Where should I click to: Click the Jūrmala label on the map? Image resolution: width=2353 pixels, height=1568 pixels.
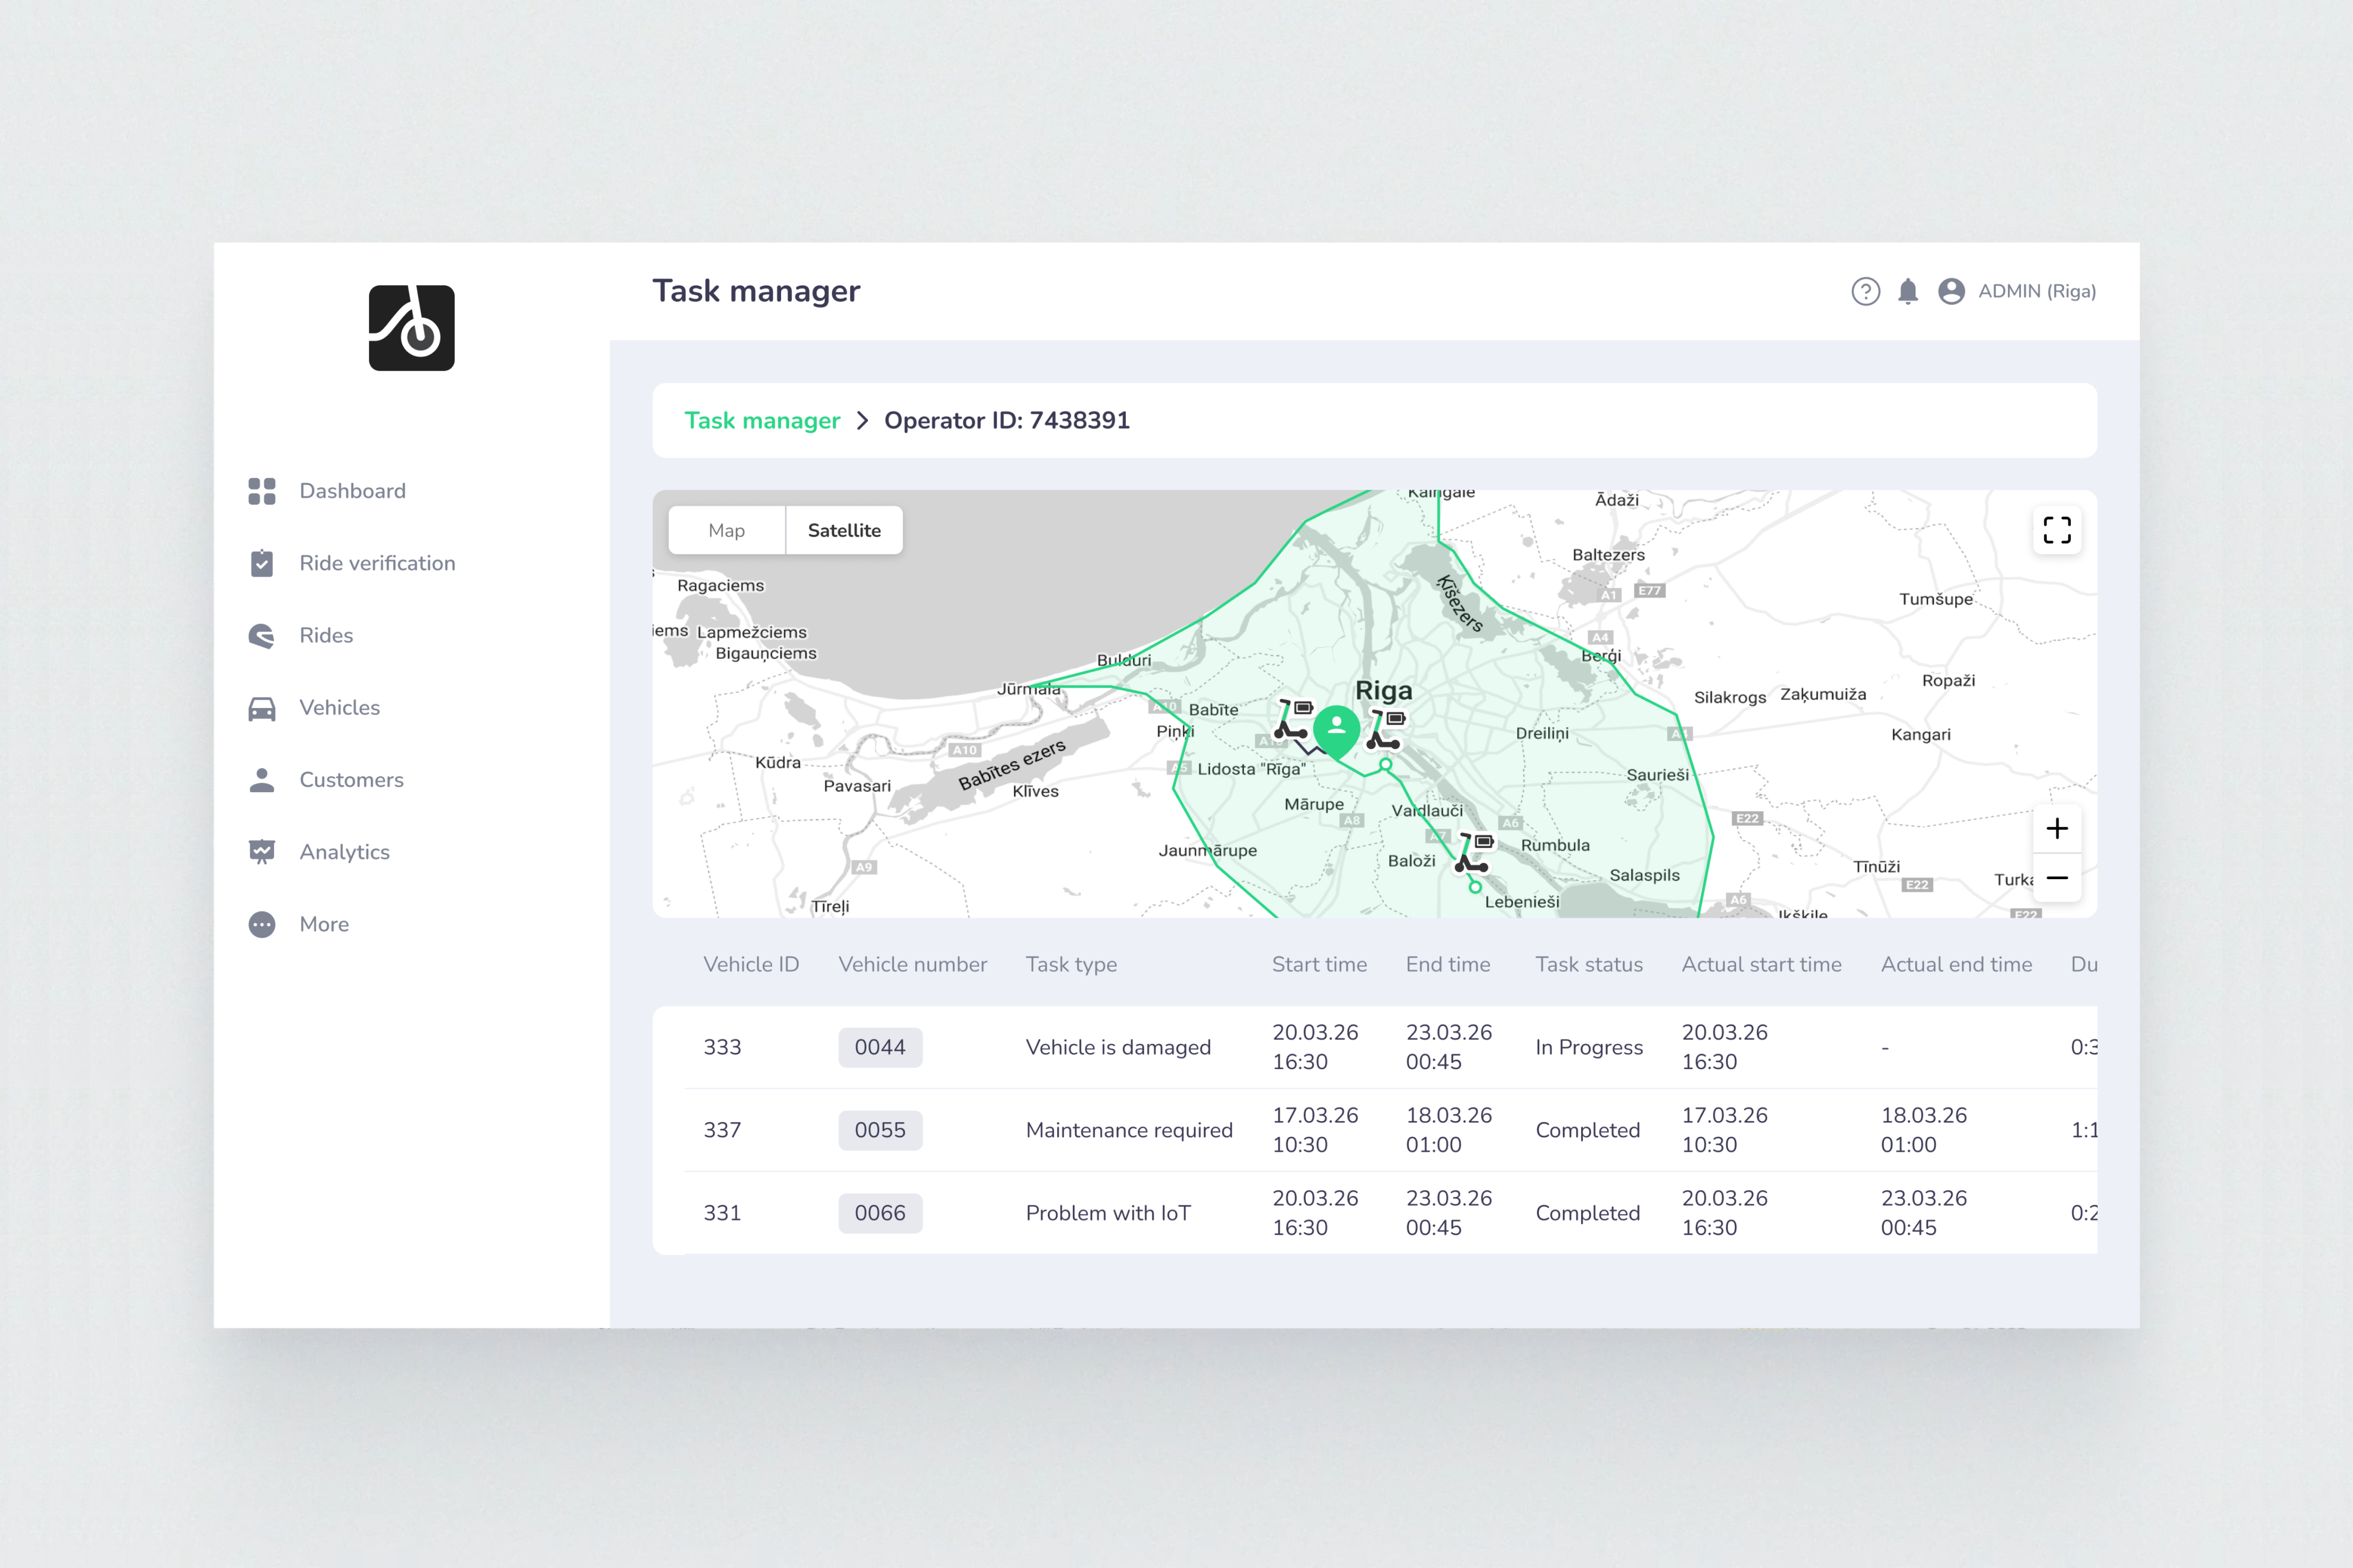(1029, 689)
